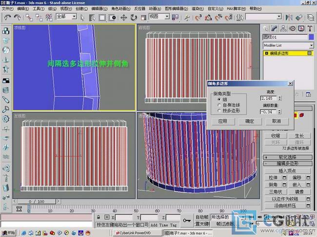317x237 pixels.
Task: Activate the Select Object arrow tool
Action: point(82,18)
